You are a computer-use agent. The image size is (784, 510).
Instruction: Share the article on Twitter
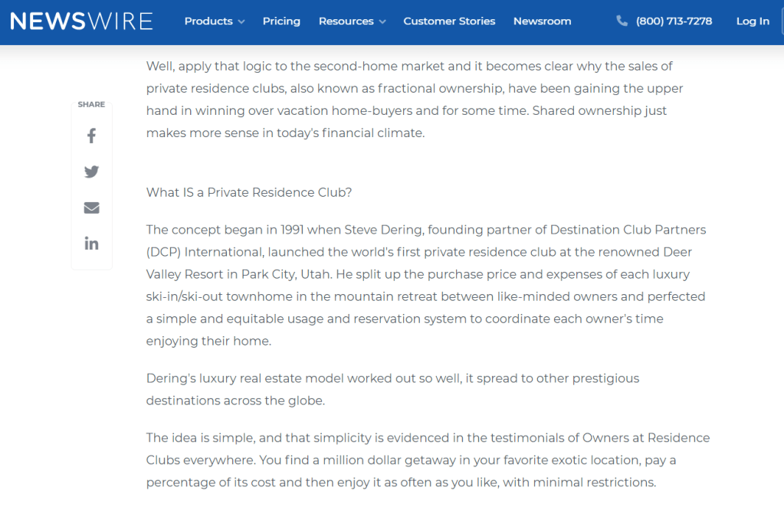pyautogui.click(x=91, y=172)
